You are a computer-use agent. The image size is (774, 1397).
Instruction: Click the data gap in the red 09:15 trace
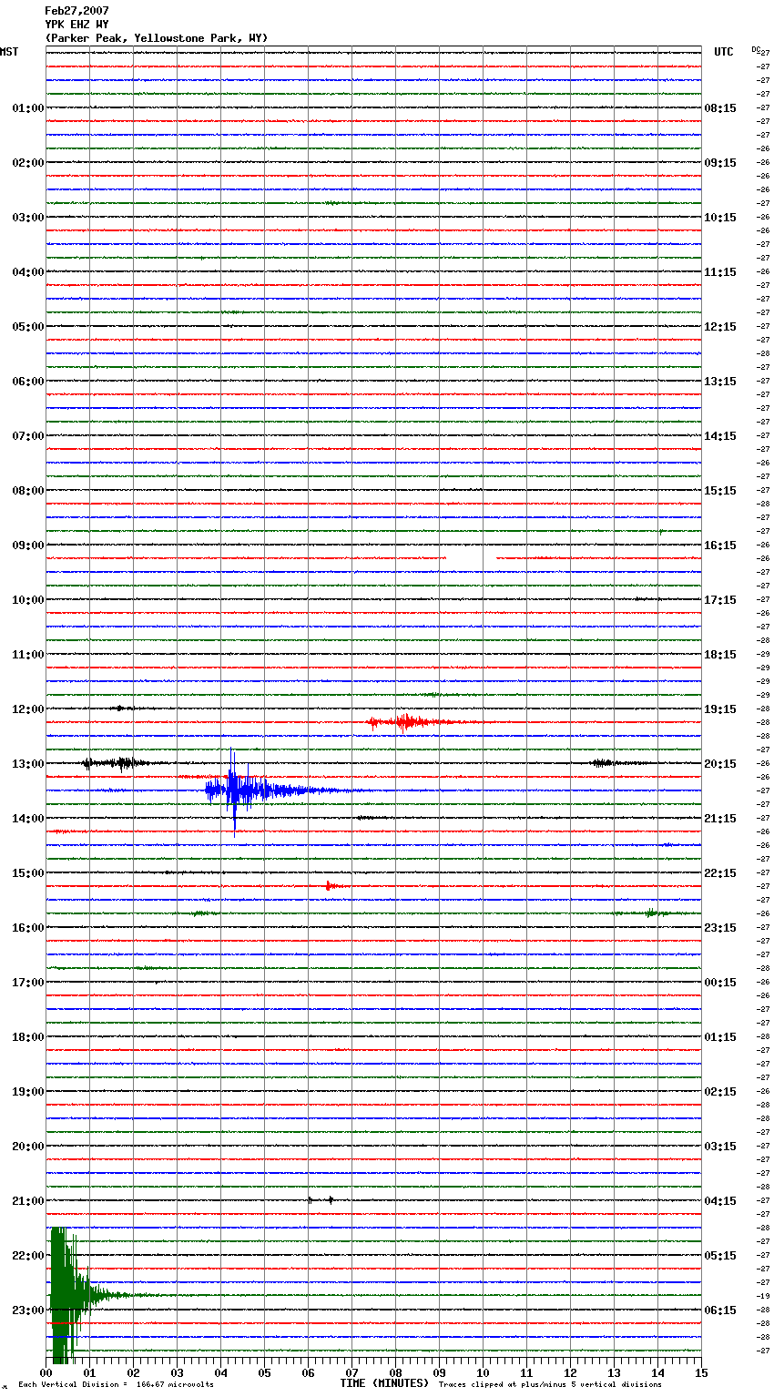tap(471, 557)
